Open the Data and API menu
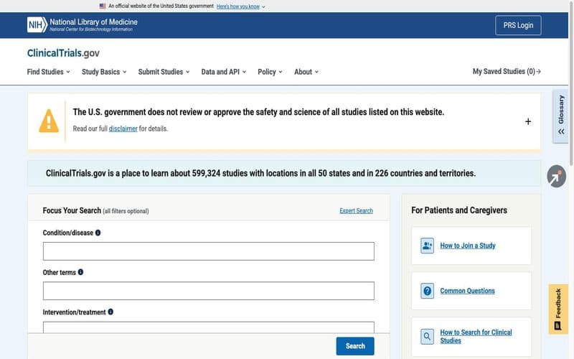 point(224,72)
